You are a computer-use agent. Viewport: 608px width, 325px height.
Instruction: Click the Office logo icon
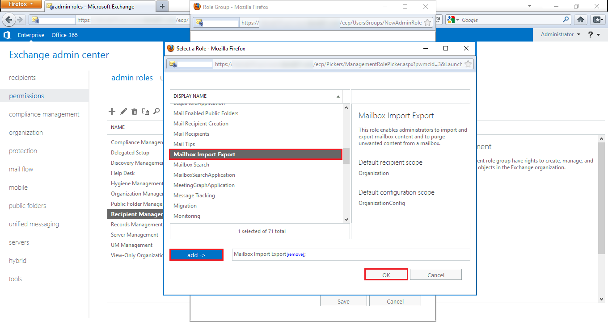point(7,35)
